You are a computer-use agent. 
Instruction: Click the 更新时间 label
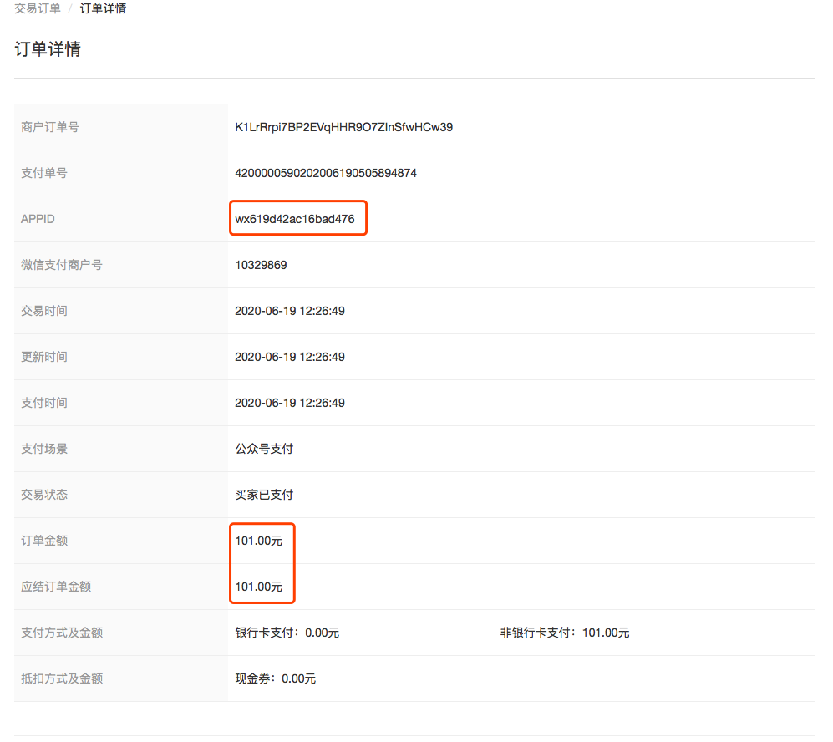pyautogui.click(x=44, y=357)
